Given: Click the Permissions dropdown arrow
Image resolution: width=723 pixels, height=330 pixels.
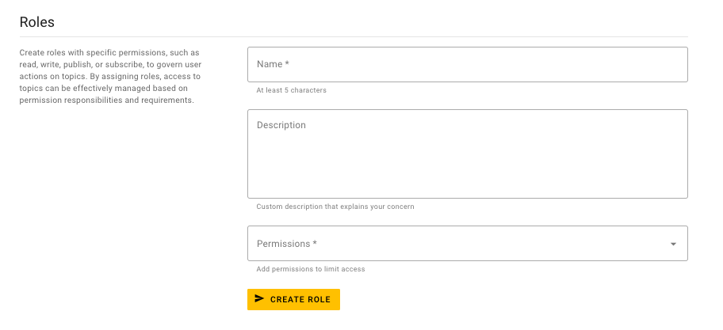Looking at the screenshot, I should pyautogui.click(x=673, y=244).
